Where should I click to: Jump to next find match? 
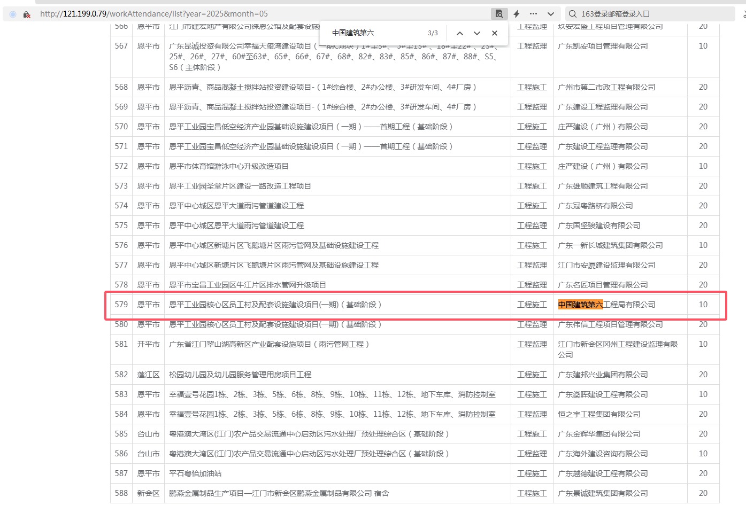(x=477, y=33)
